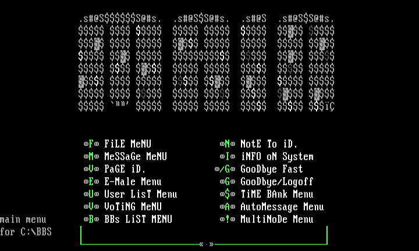Click the 'for C:\BBS' path text
This screenshot has height=251, width=419.
(x=26, y=232)
